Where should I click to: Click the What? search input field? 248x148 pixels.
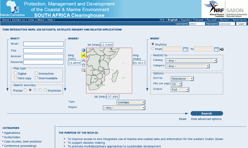coord(43,44)
